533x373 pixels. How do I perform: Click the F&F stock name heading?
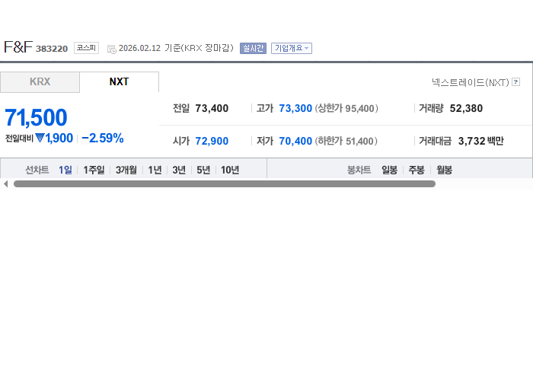pos(18,47)
